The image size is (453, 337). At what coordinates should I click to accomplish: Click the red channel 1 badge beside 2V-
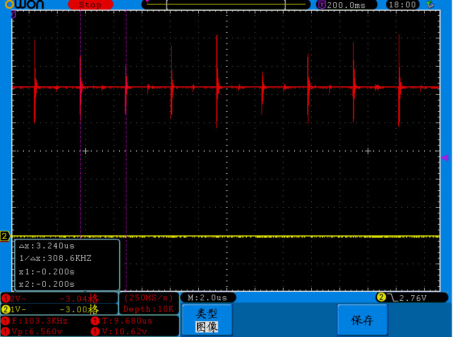click(x=5, y=298)
